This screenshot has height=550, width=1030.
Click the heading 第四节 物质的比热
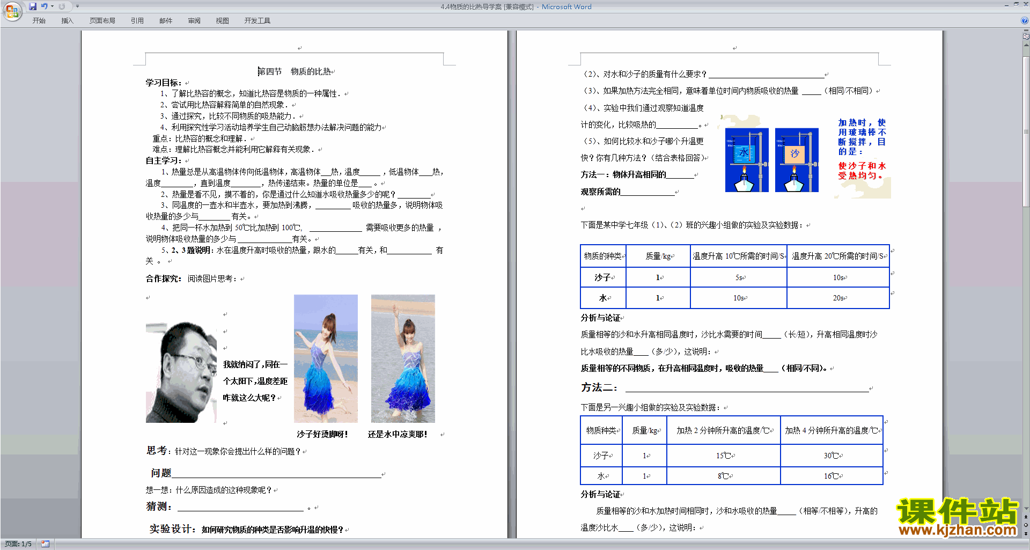[x=294, y=71]
